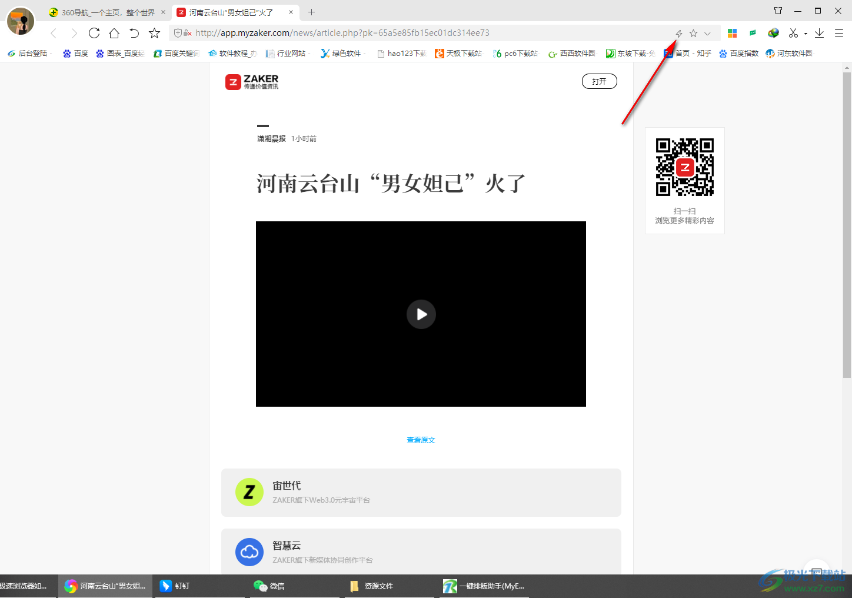Select the 河南云台山 browser taskbar item
Image resolution: width=852 pixels, height=598 pixels.
[105, 586]
